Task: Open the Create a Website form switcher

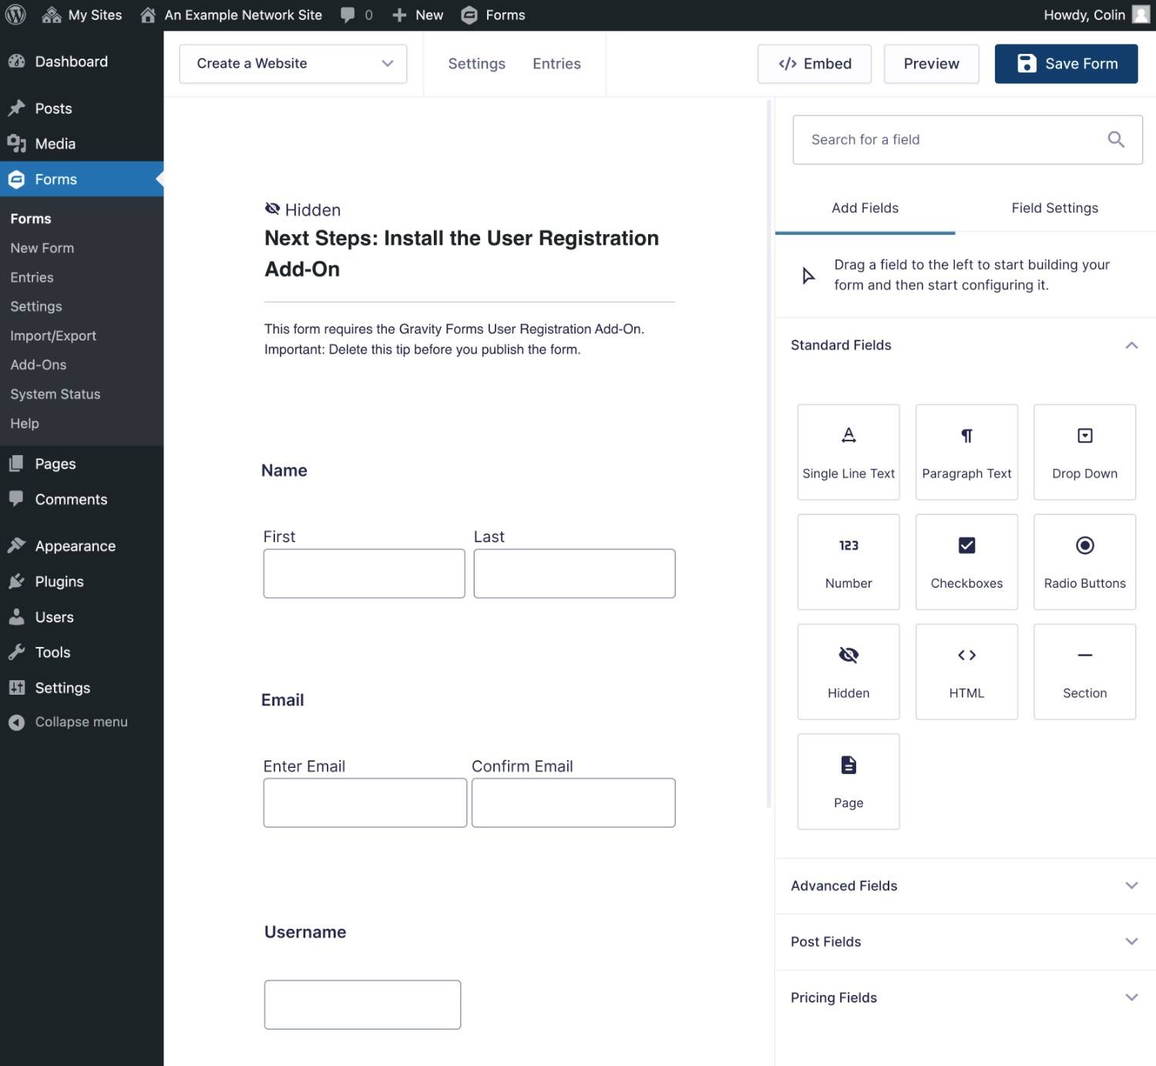Action: click(293, 64)
